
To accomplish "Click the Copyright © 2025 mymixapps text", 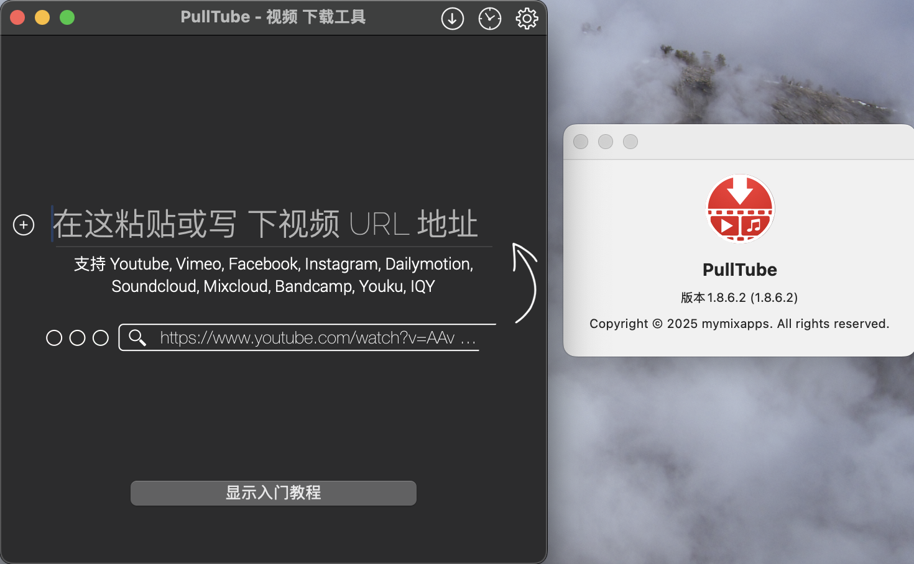I will click(739, 324).
